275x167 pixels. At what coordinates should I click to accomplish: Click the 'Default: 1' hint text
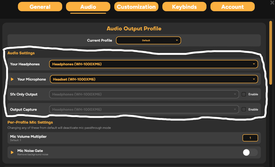[15, 140]
